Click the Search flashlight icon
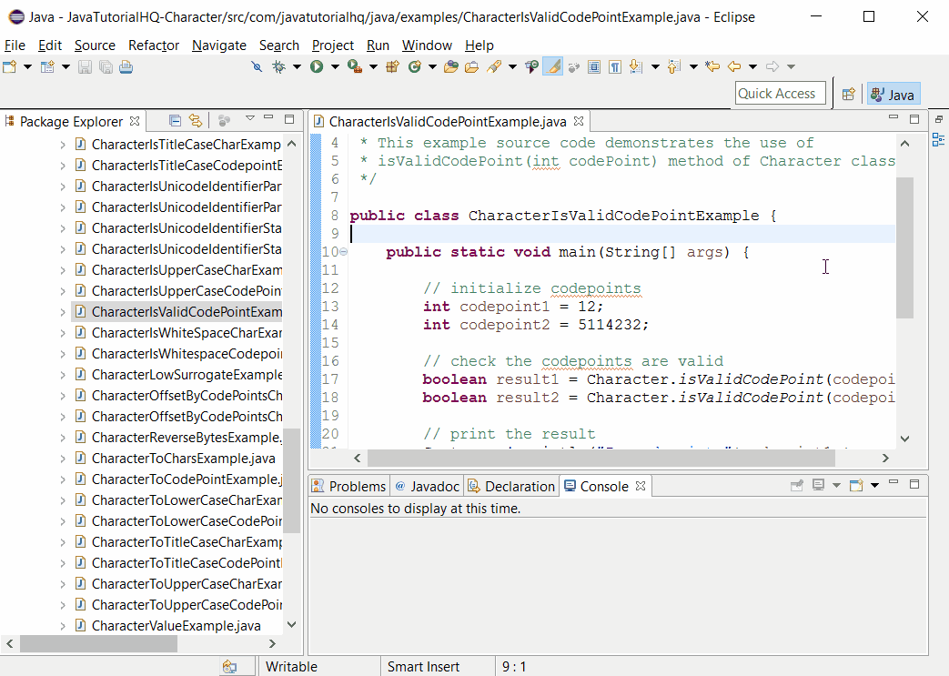 [494, 66]
